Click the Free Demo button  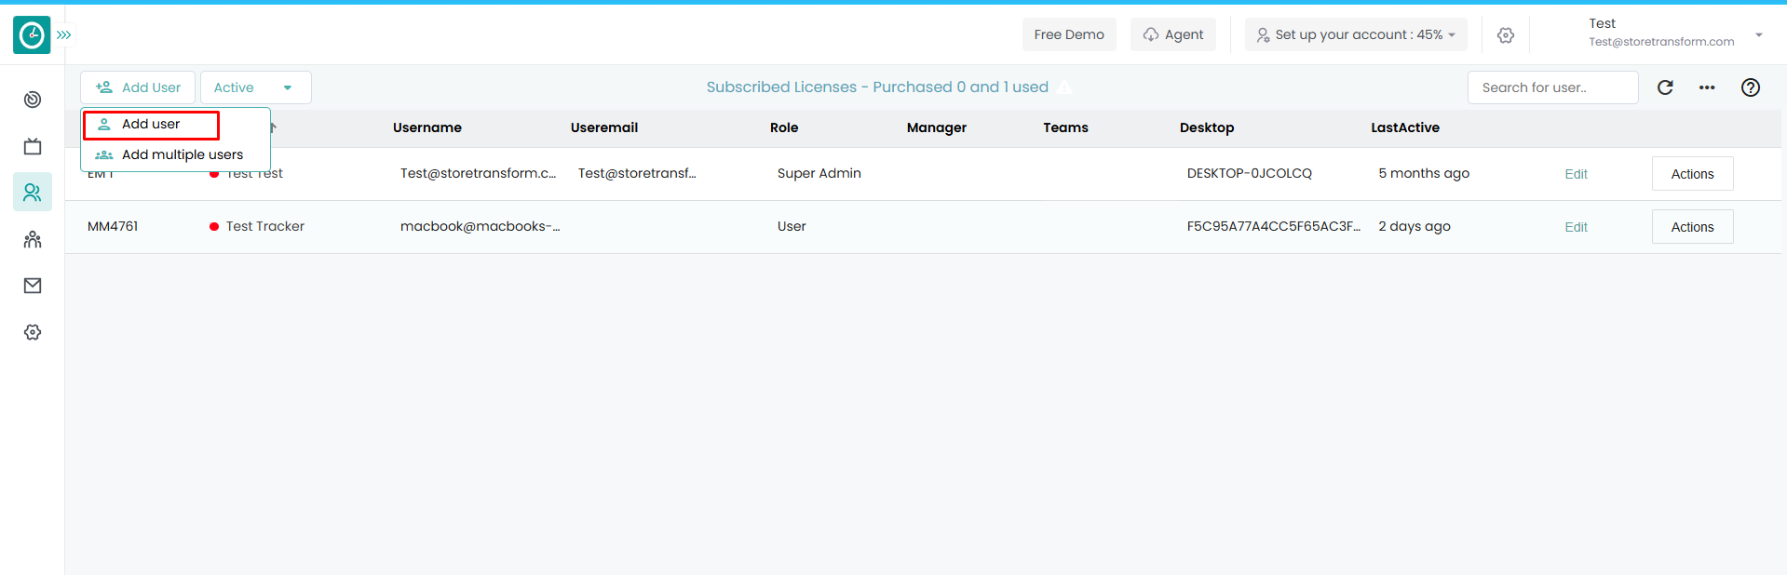pos(1069,34)
